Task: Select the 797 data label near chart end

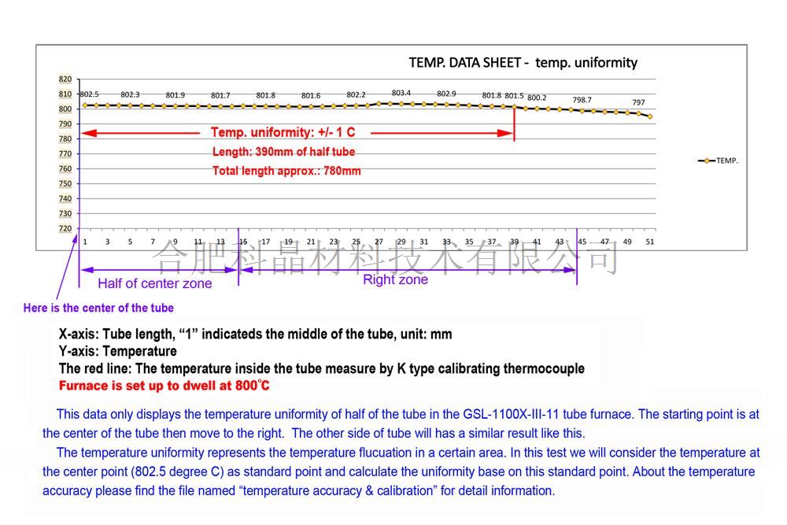Action: [x=638, y=102]
